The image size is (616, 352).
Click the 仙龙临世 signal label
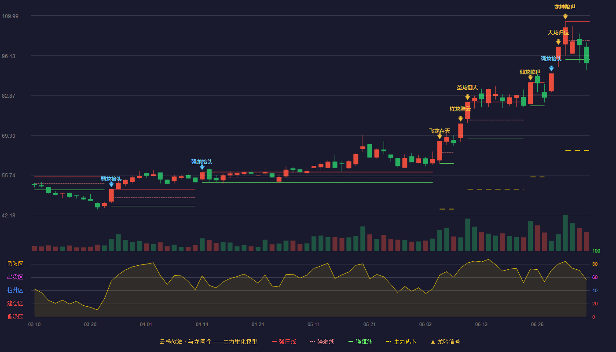click(530, 72)
